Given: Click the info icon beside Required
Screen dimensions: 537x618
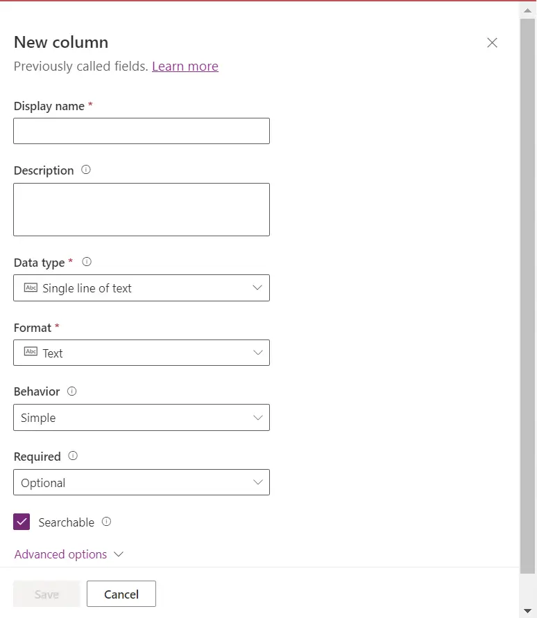Looking at the screenshot, I should [71, 456].
